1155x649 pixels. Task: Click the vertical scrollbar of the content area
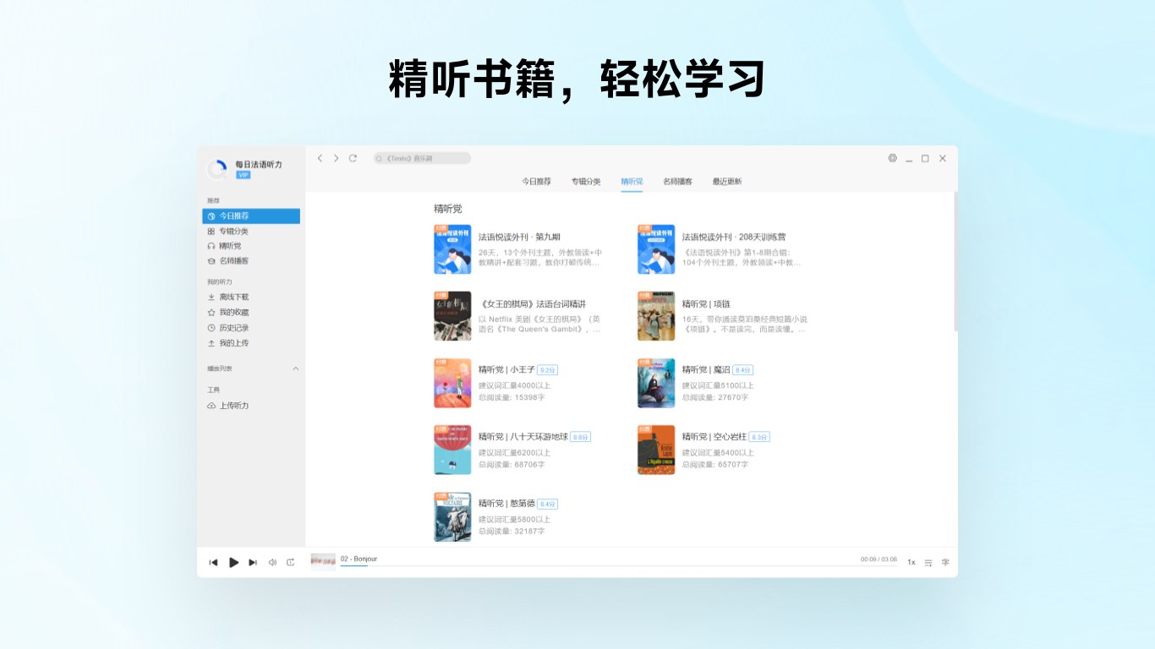tap(955, 262)
